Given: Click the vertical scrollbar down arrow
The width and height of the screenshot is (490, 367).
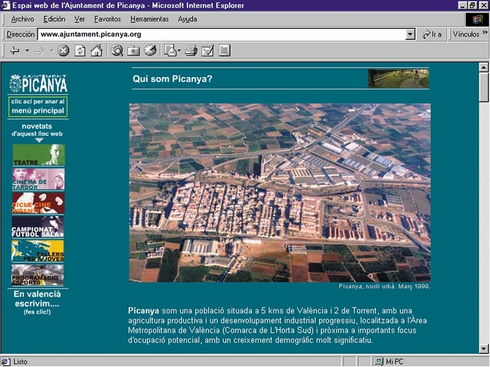Looking at the screenshot, I should click(484, 348).
